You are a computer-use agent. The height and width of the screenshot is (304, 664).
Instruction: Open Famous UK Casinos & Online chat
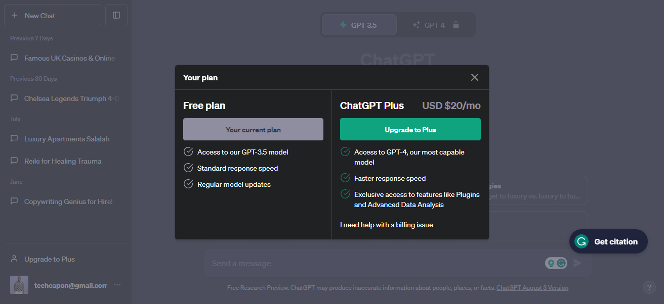pos(66,58)
